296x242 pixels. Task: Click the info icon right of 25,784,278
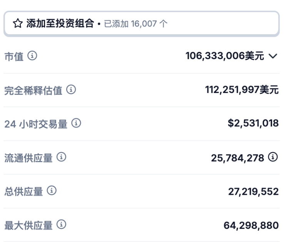[273, 157]
